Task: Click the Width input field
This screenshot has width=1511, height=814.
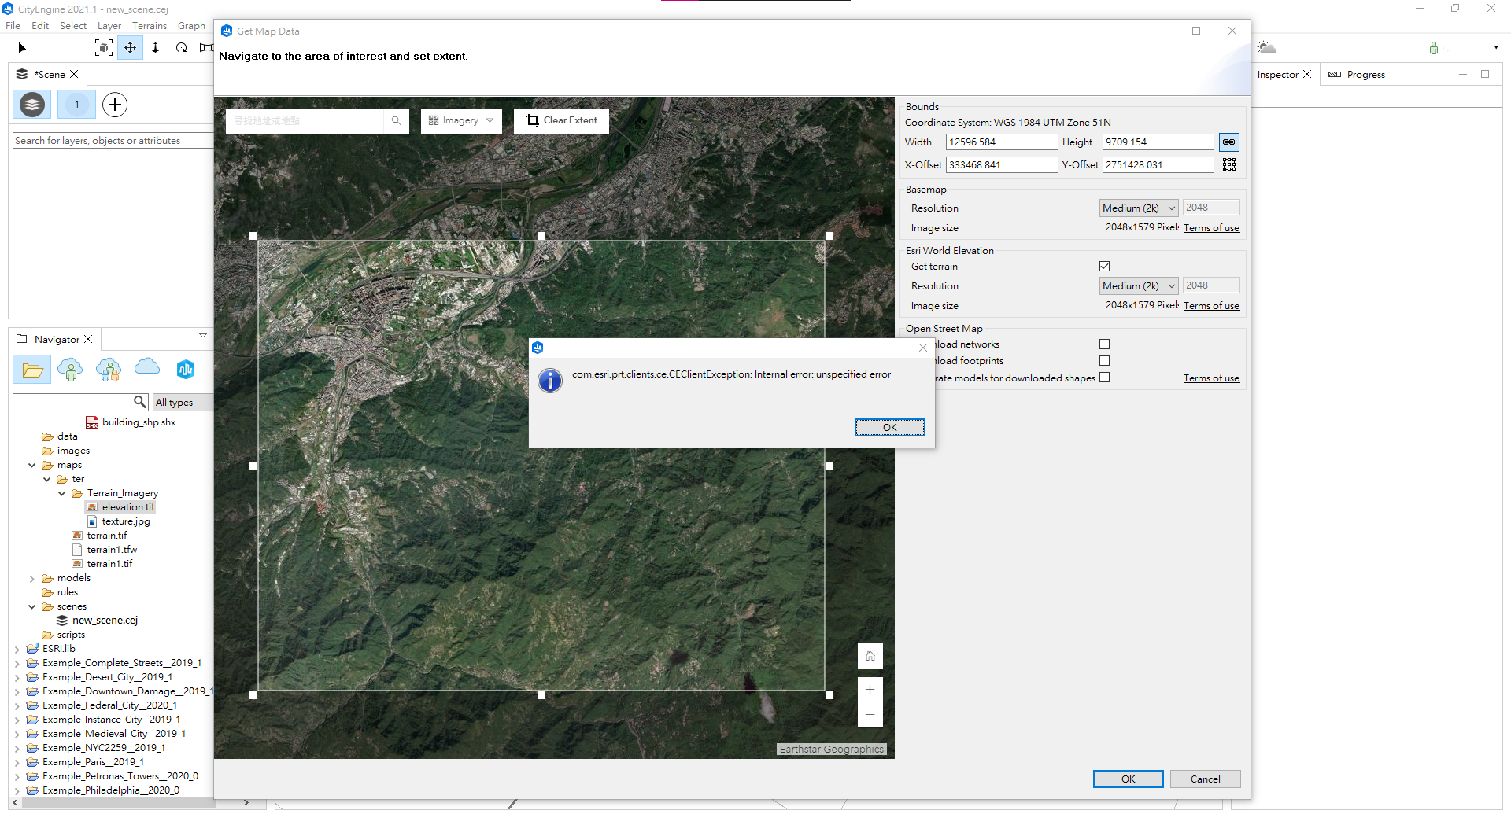Action: point(1001,142)
